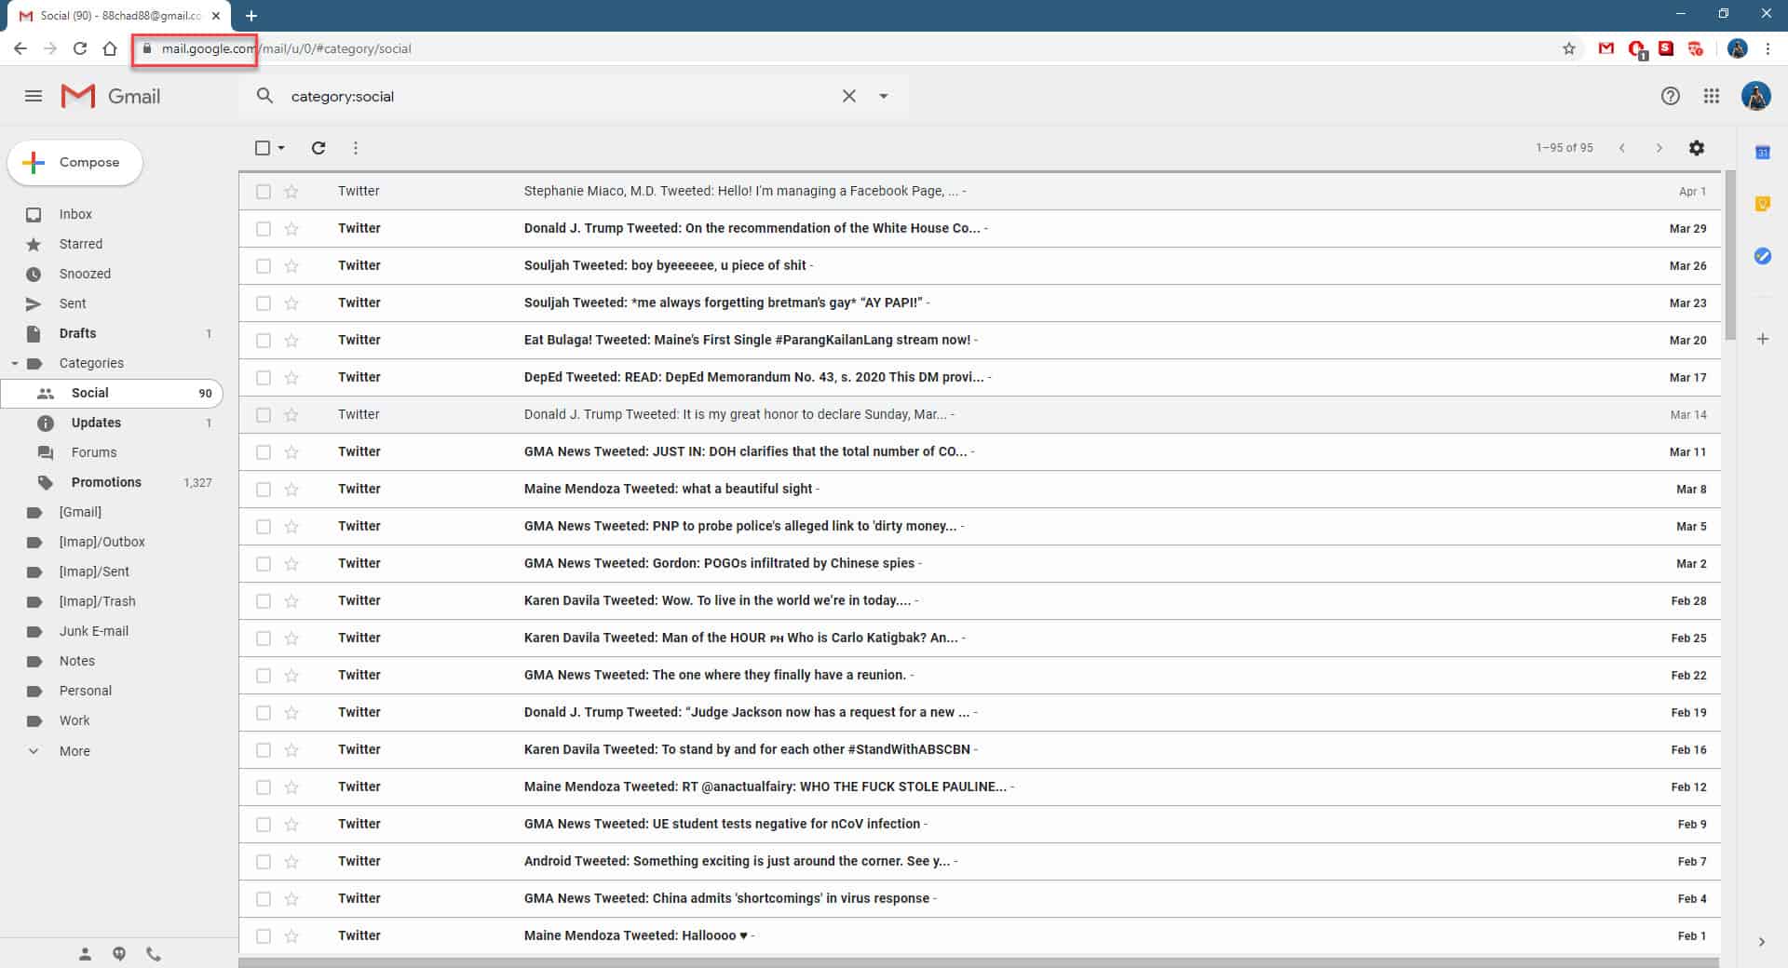Check the Eat Bulaga email checkbox

click(x=264, y=340)
